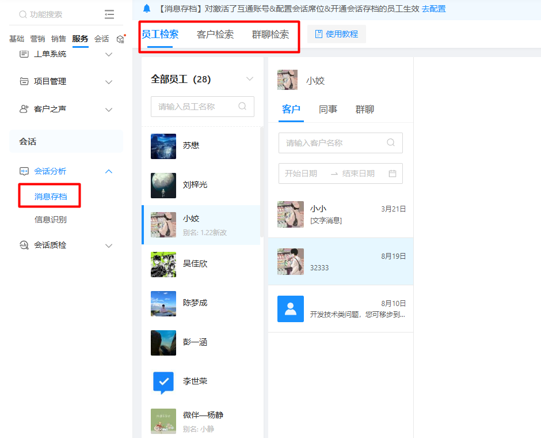
Task: Select employee name 彭一涵
Action: [x=195, y=342]
